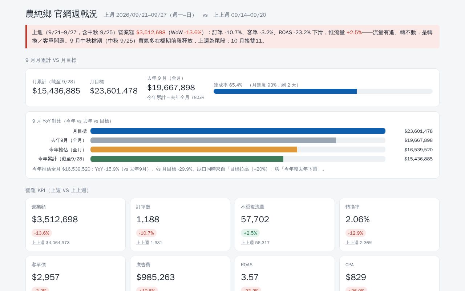Image resolution: width=465 pixels, height=291 pixels.
Task: Click the 農純鄉 官網週戰況 page title
Action: coord(61,14)
